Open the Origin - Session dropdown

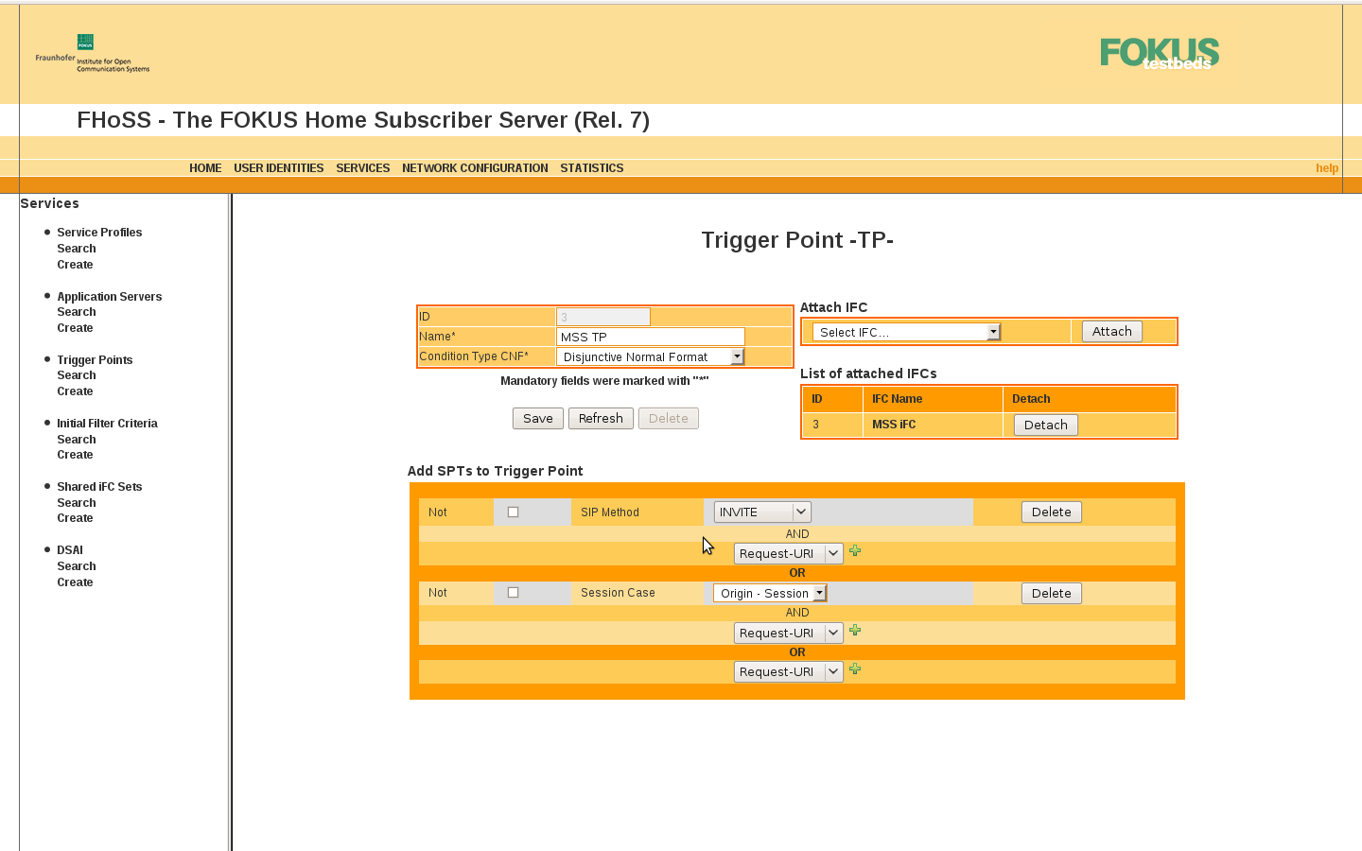pyautogui.click(x=770, y=593)
